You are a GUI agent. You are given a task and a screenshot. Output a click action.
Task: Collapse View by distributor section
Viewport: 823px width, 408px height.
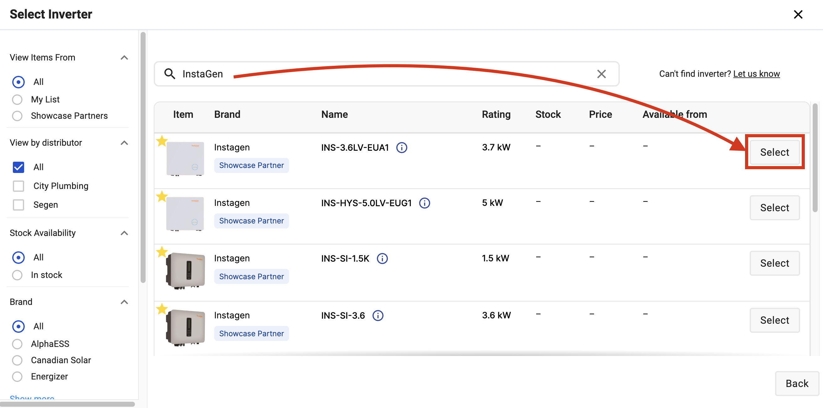click(x=124, y=143)
